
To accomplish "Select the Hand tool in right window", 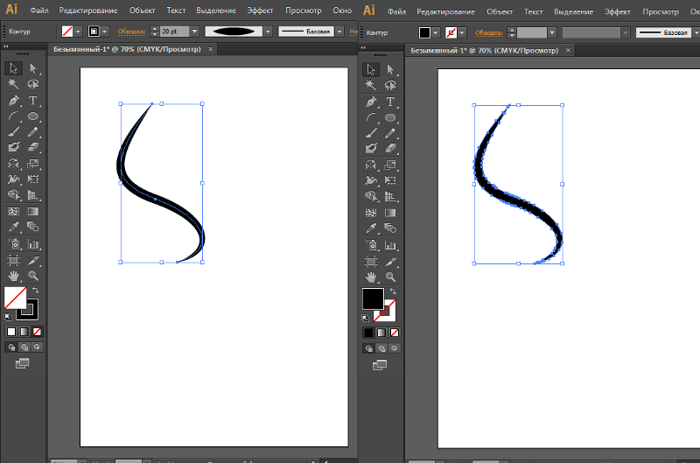I will coord(371,277).
